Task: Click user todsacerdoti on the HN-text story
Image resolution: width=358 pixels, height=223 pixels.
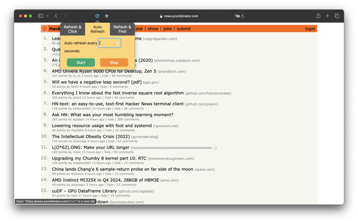Action: [82, 108]
